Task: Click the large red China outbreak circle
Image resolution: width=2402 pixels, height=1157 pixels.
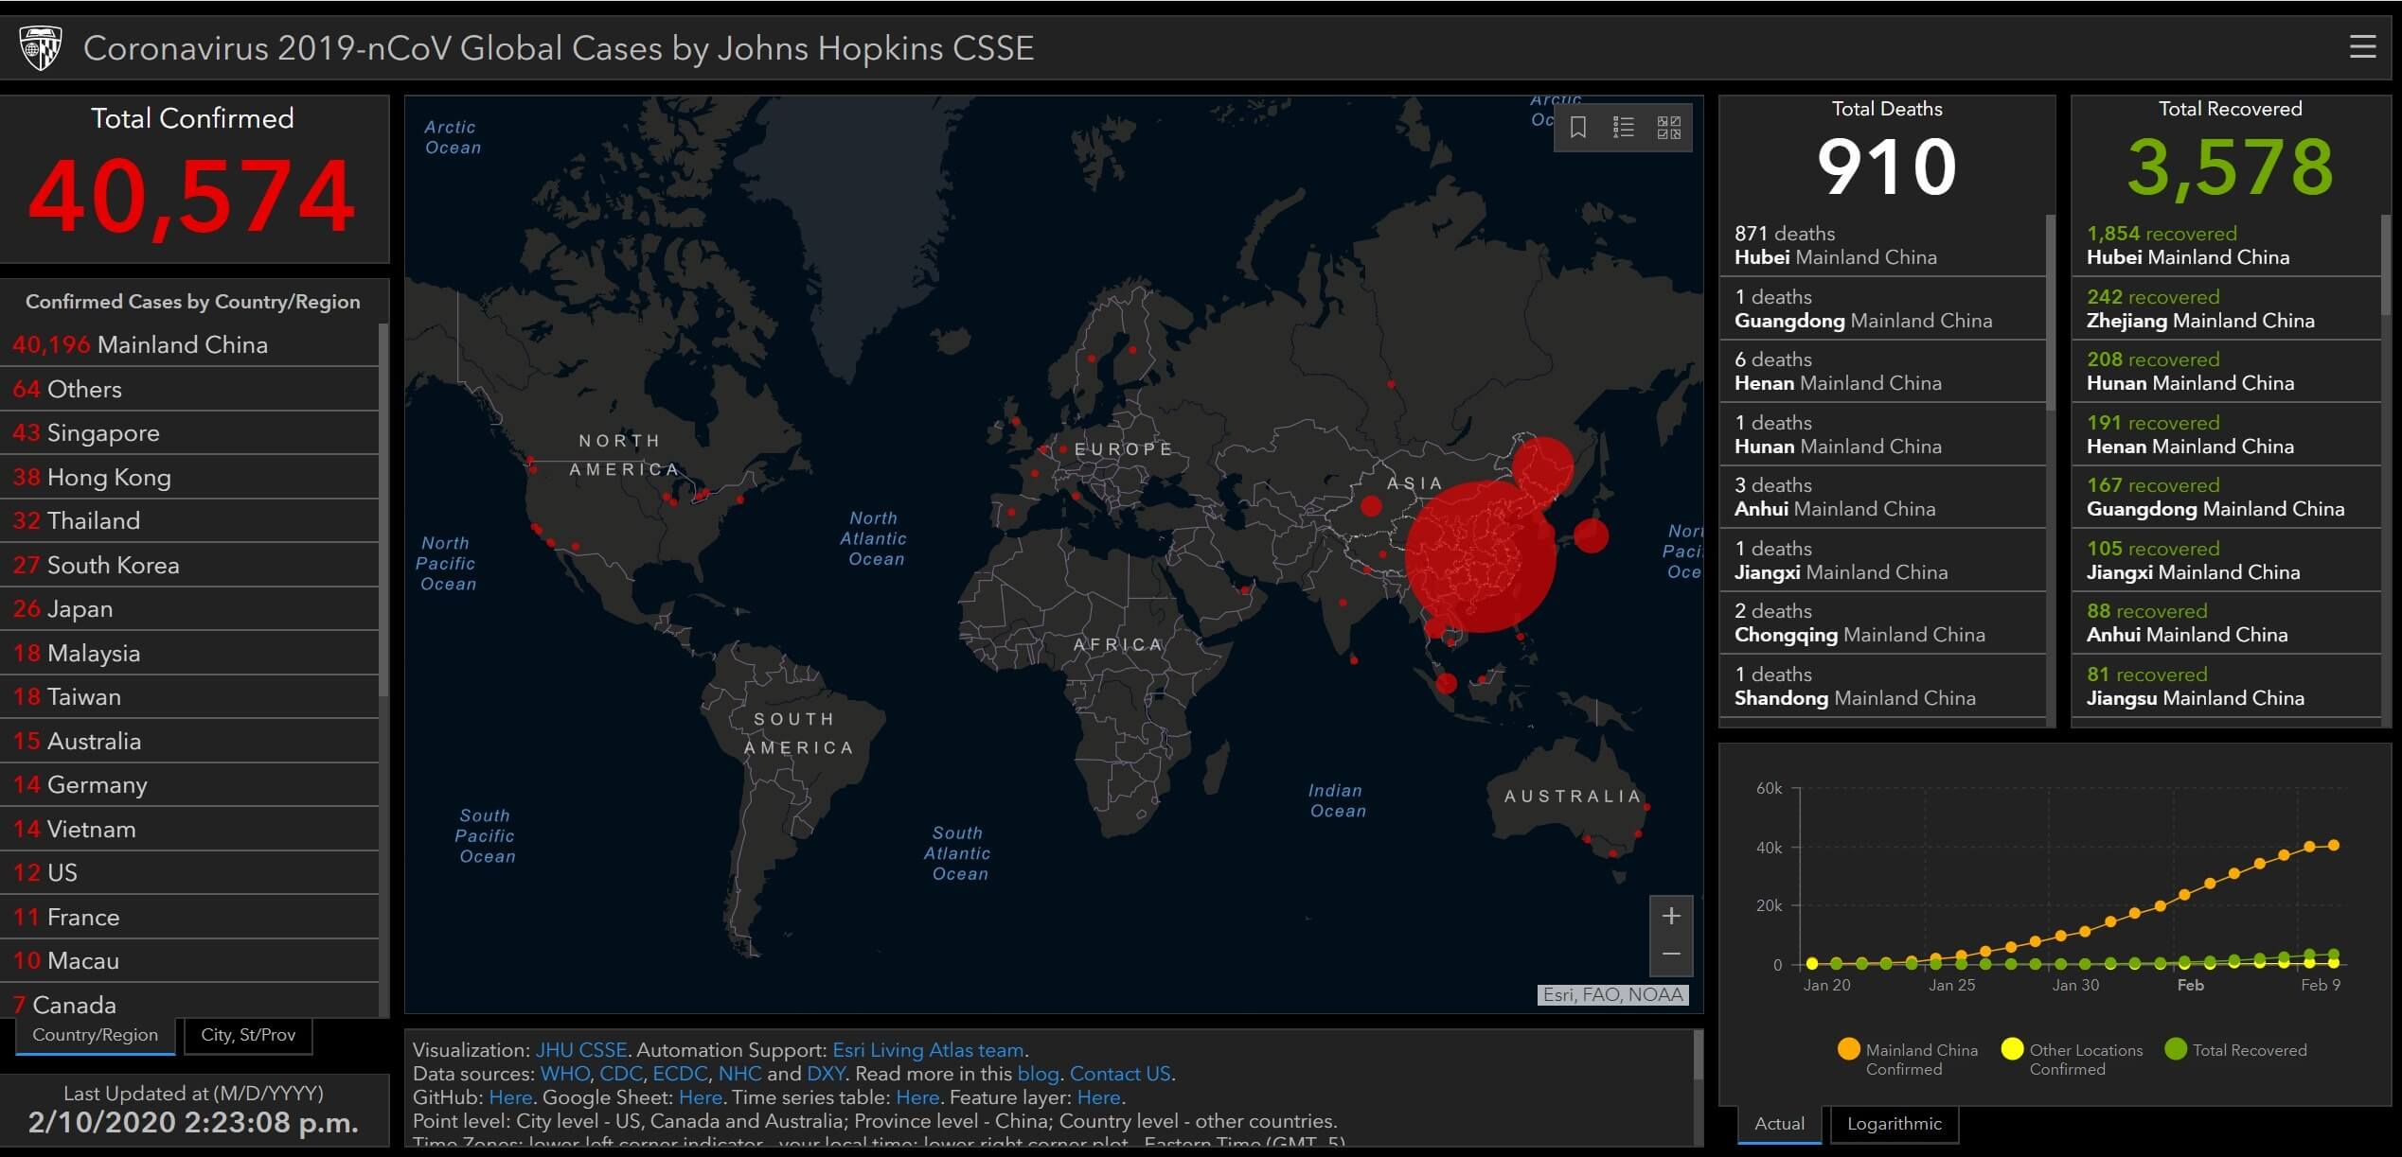Action: pos(1481,556)
